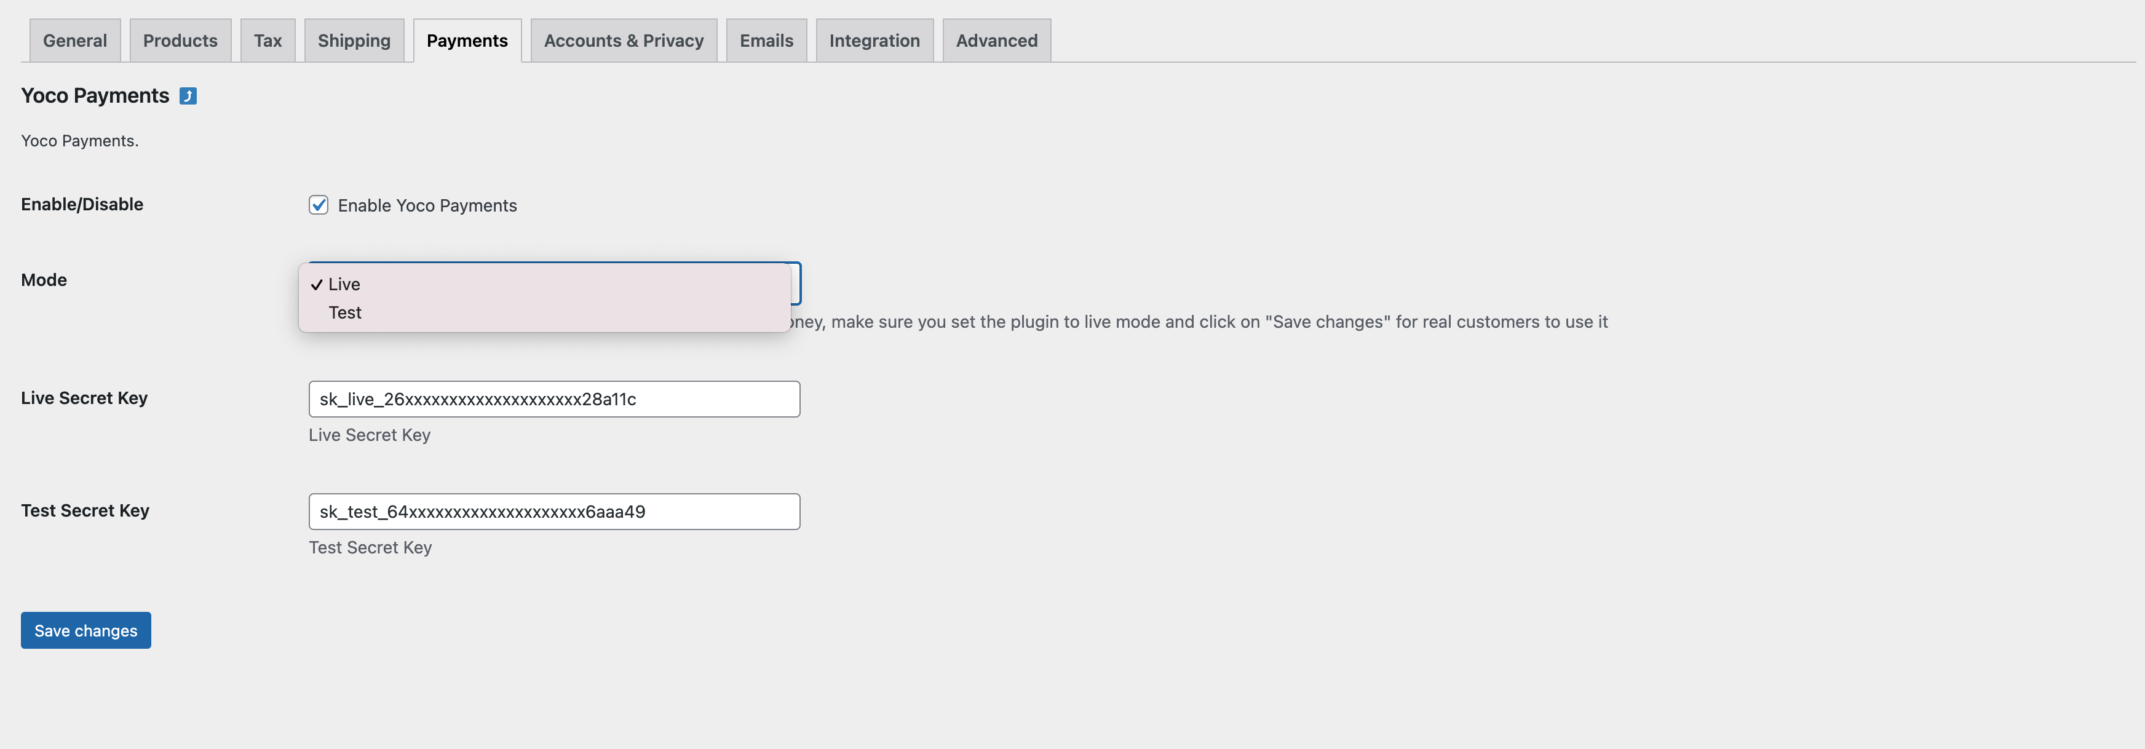Focus the Live Secret Key input field
The width and height of the screenshot is (2145, 749).
click(555, 398)
